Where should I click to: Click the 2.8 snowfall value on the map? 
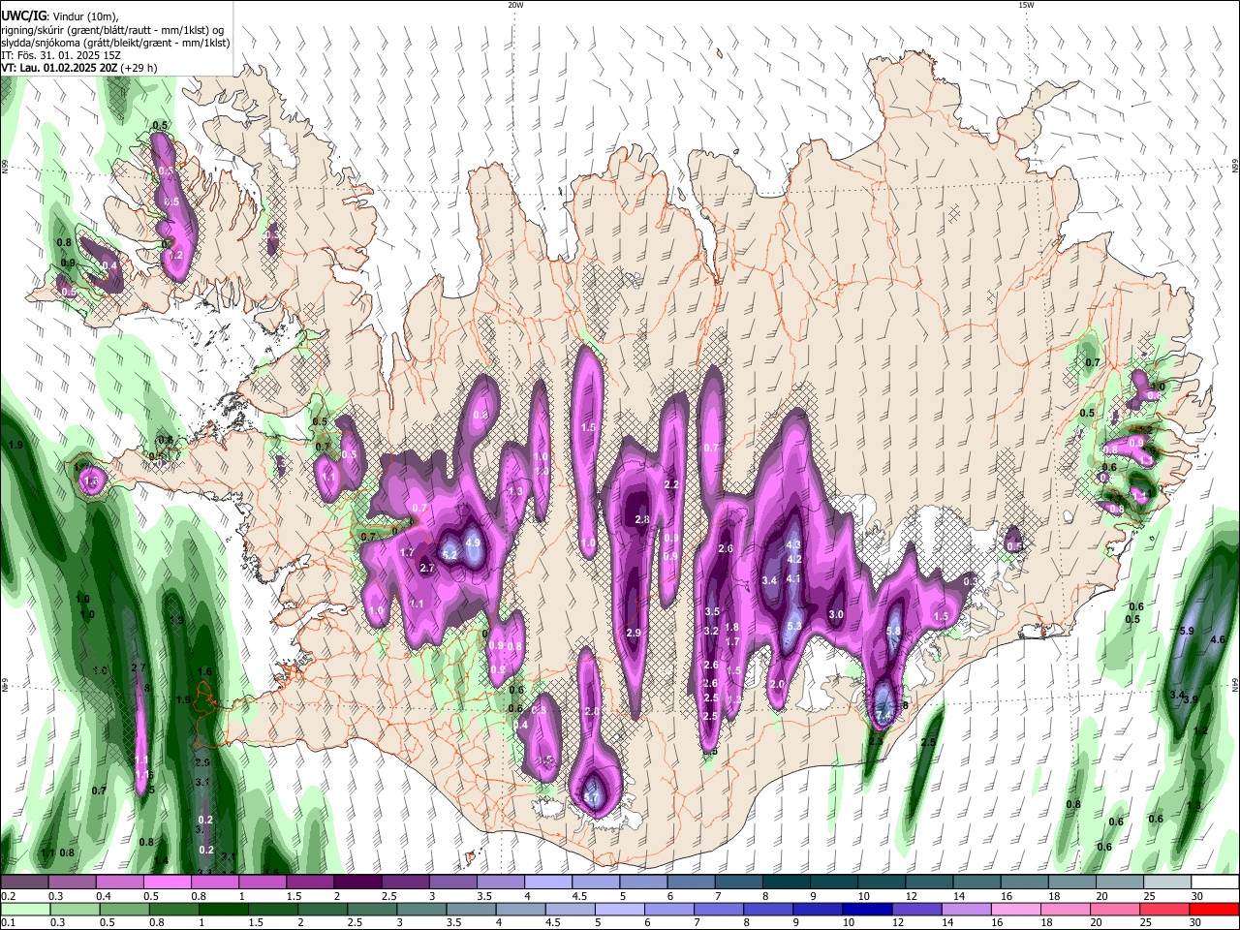tap(641, 520)
